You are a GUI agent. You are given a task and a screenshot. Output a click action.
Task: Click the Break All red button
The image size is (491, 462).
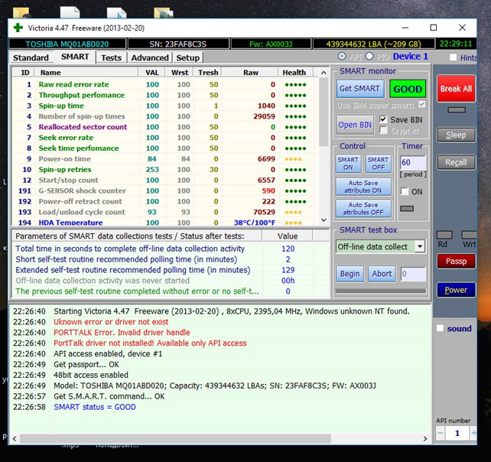(456, 89)
